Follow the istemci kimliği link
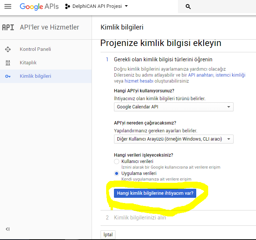Image resolution: width=256 pixels, height=240 pixels. click(x=230, y=75)
